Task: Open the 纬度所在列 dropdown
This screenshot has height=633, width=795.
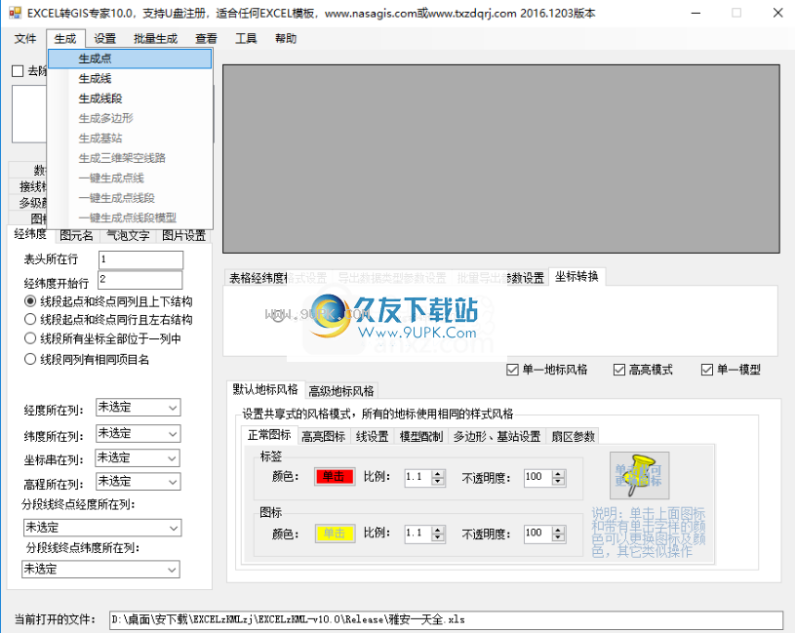Action: 139,434
